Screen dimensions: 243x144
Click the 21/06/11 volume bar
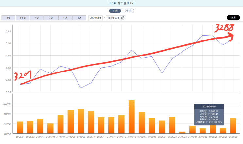(101, 125)
